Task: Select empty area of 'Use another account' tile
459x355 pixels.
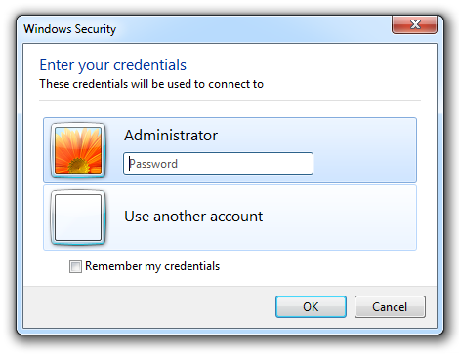Action: pyautogui.click(x=339, y=217)
